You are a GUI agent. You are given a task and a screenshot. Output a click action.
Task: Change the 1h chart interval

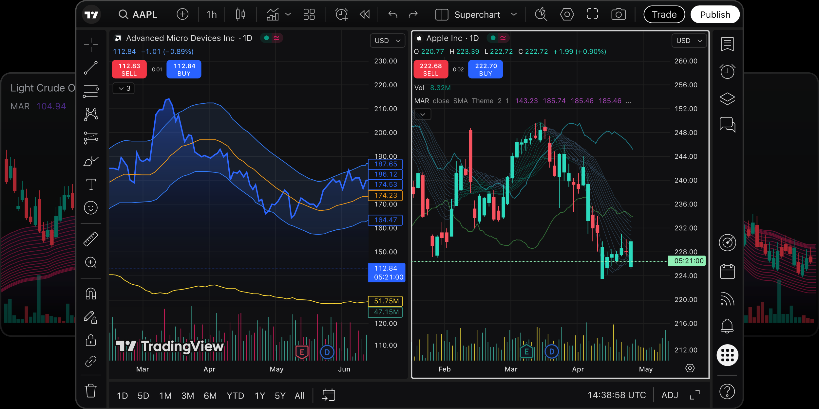(212, 14)
